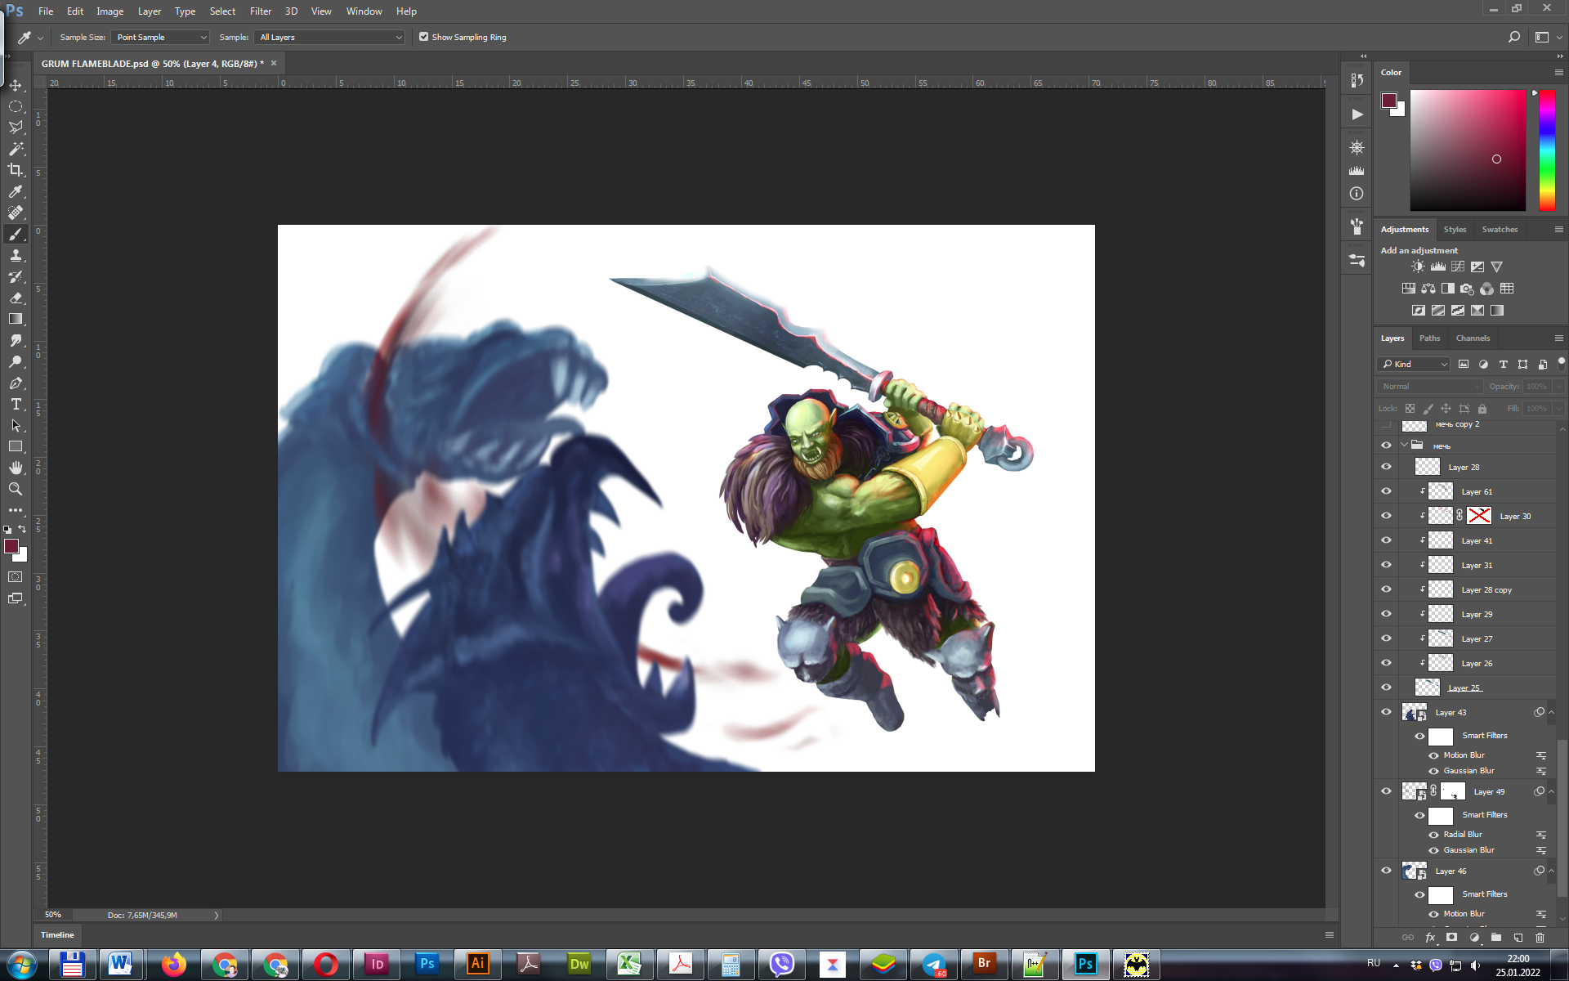Viewport: 1569px width, 981px height.
Task: Toggle visibility of Layer 30
Action: (x=1386, y=516)
